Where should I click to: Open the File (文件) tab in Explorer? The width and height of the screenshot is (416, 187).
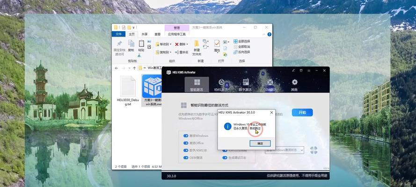[x=118, y=34]
